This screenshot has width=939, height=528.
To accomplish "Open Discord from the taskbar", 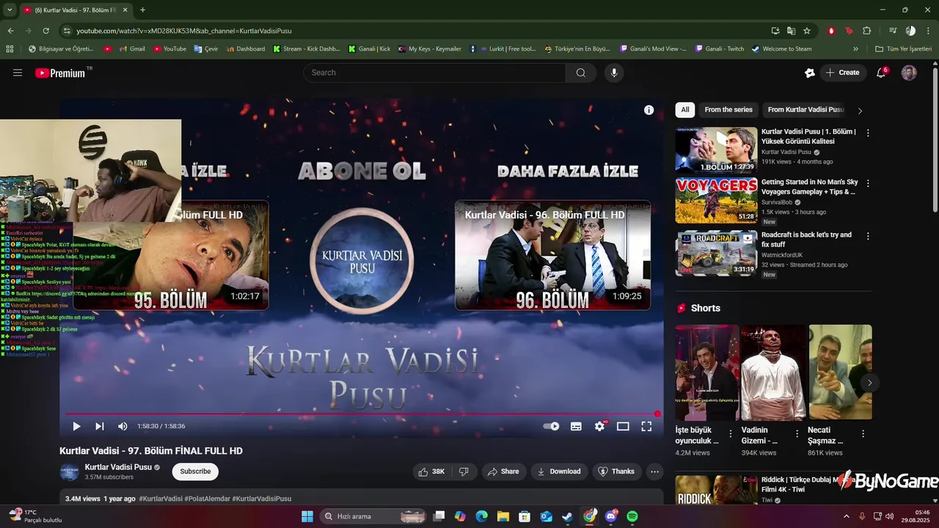I will (611, 516).
